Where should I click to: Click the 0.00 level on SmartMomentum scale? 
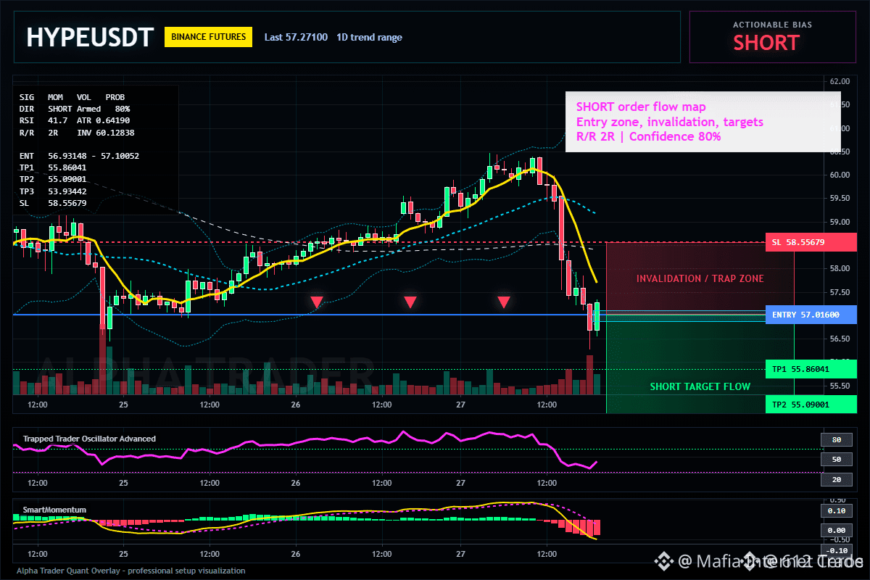pos(836,531)
